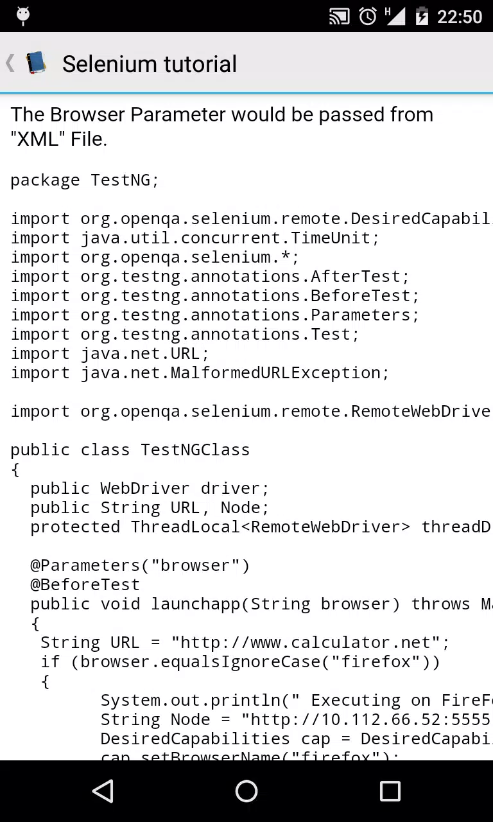This screenshot has height=822, width=493.
Task: Tap the 22:50 clock in status bar
Action: tap(460, 17)
